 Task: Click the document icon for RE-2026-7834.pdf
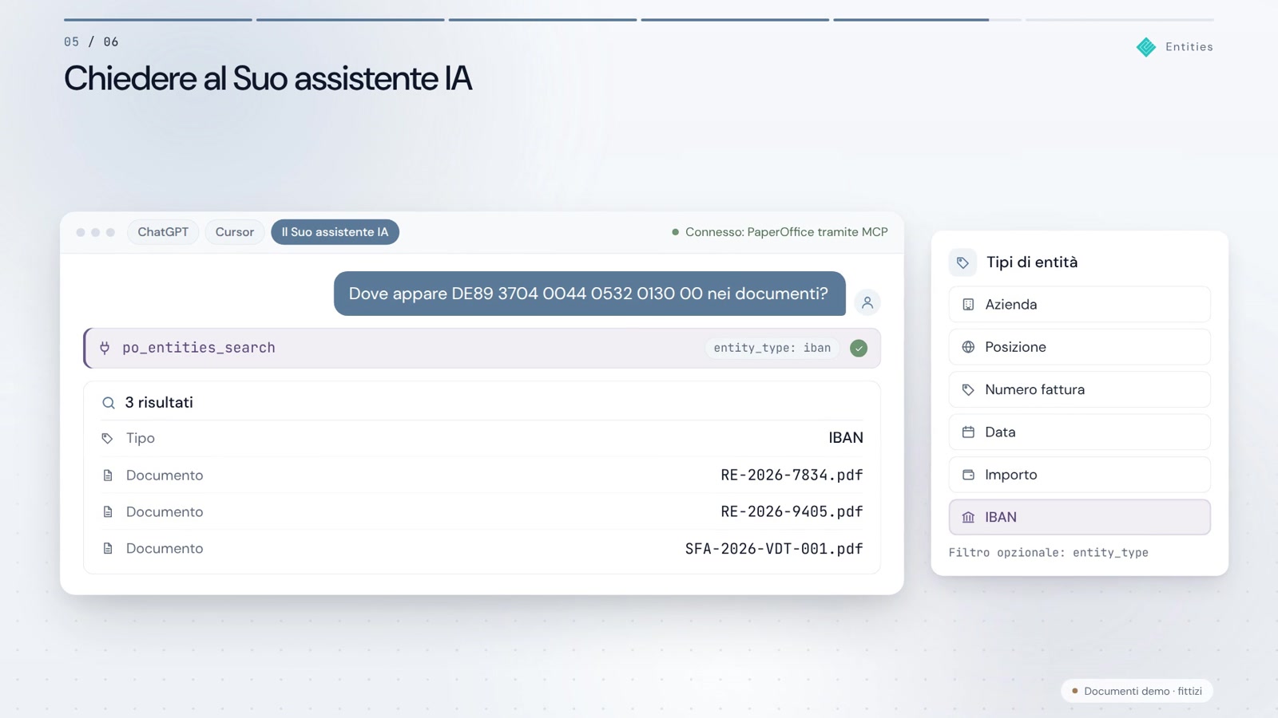108,475
